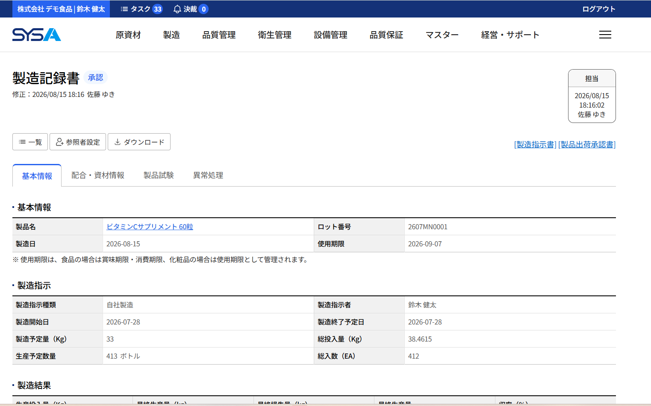Click 参照者設定 button
The image size is (651, 406).
pyautogui.click(x=78, y=142)
